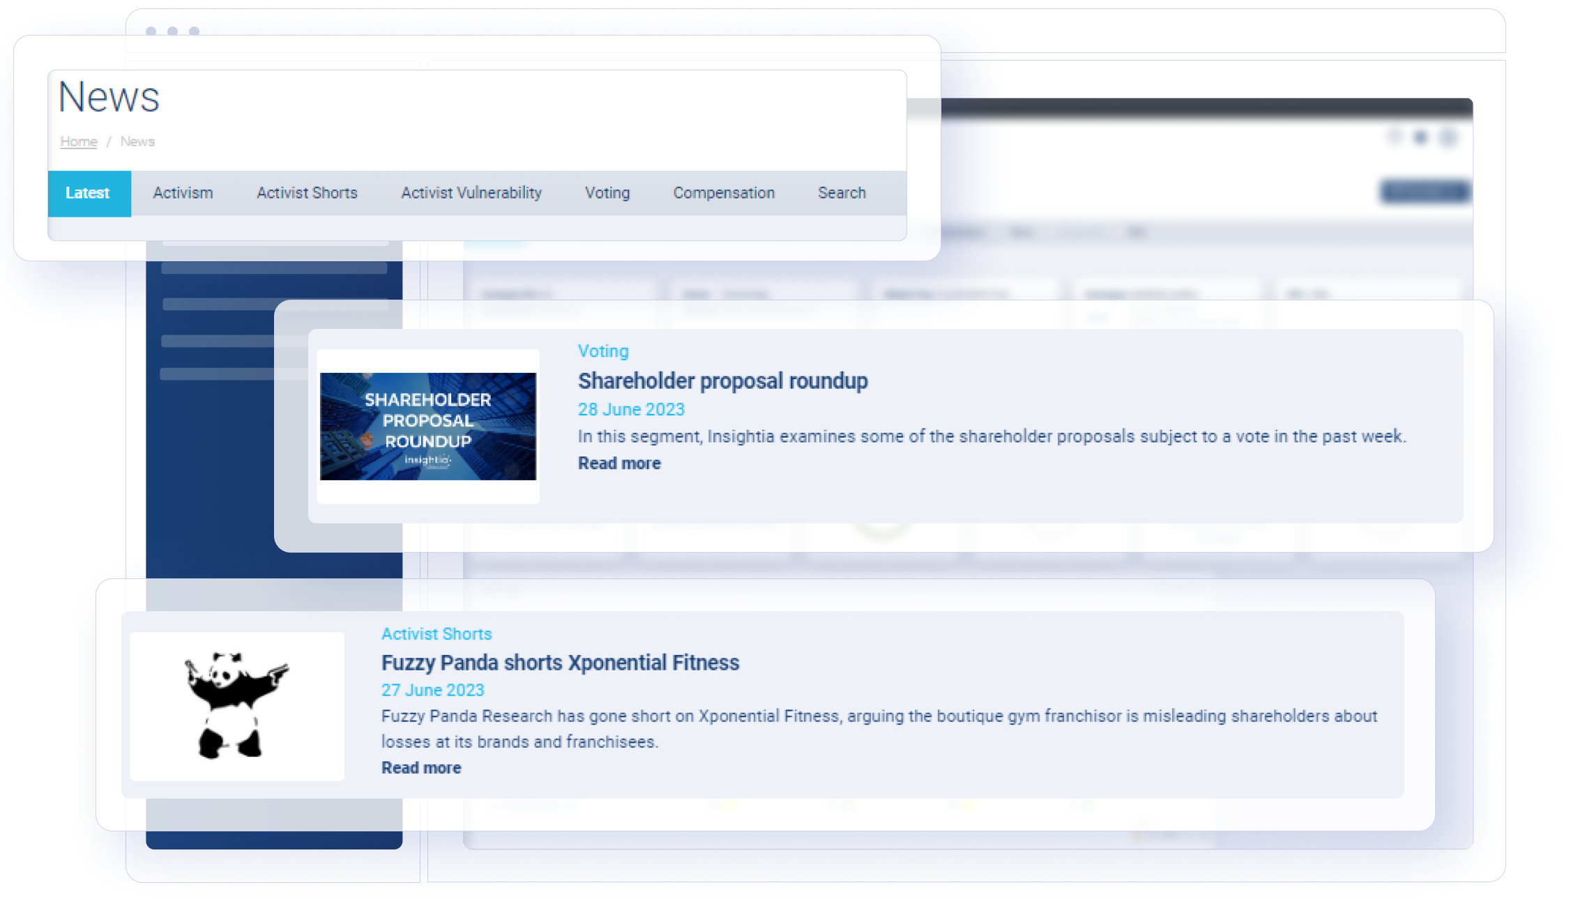Image resolution: width=1571 pixels, height=908 pixels.
Task: Click Read more under Fuzzy Panda article
Action: tap(421, 767)
